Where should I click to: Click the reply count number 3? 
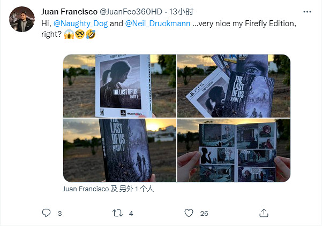click(x=59, y=214)
